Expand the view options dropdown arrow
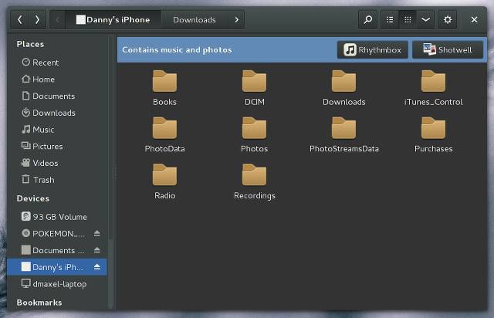The width and height of the screenshot is (494, 318). (425, 20)
